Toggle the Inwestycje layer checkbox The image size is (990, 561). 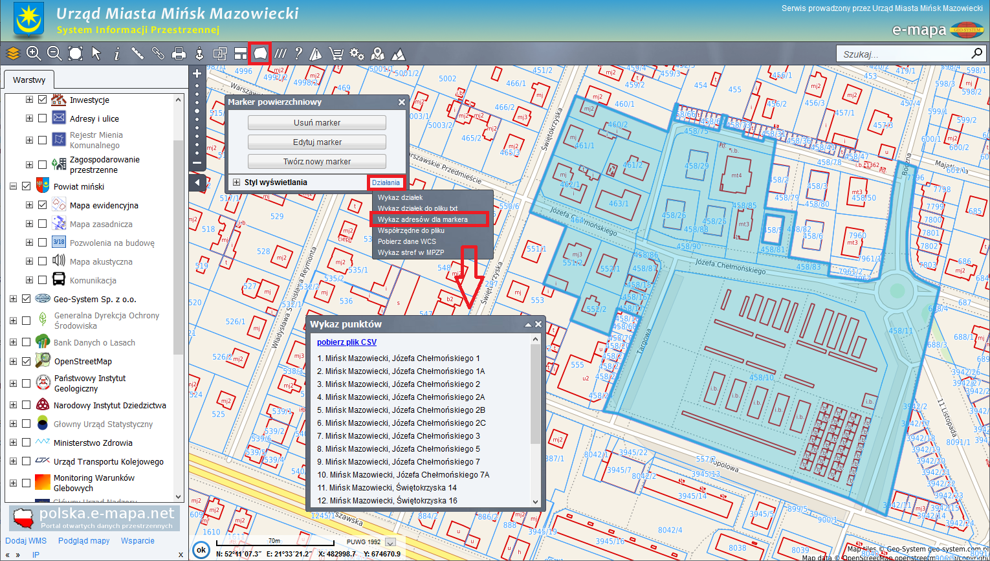click(x=43, y=100)
